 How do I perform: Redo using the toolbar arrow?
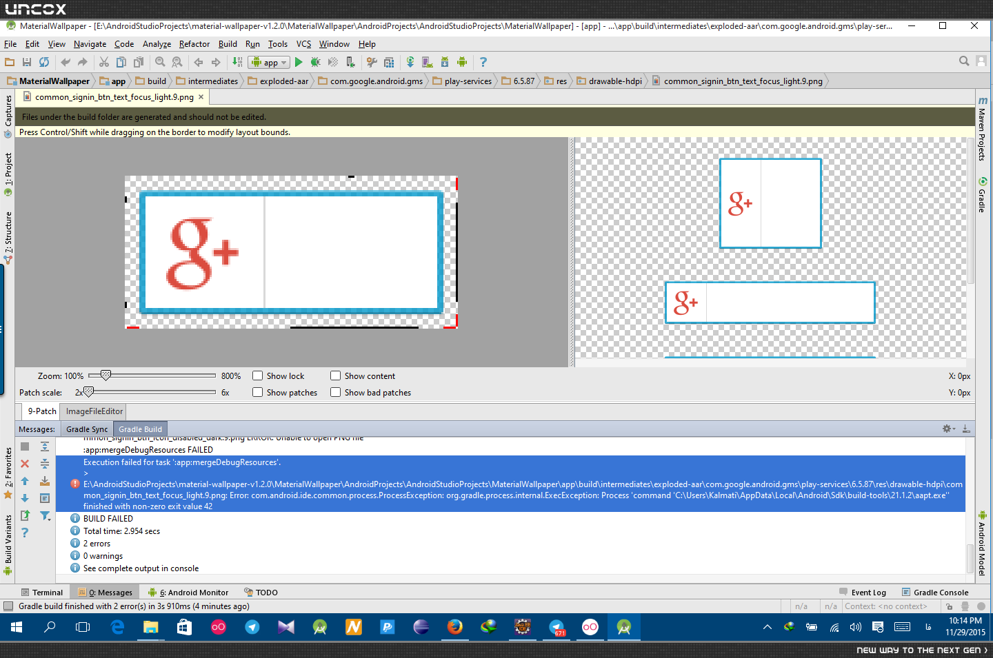tap(83, 62)
